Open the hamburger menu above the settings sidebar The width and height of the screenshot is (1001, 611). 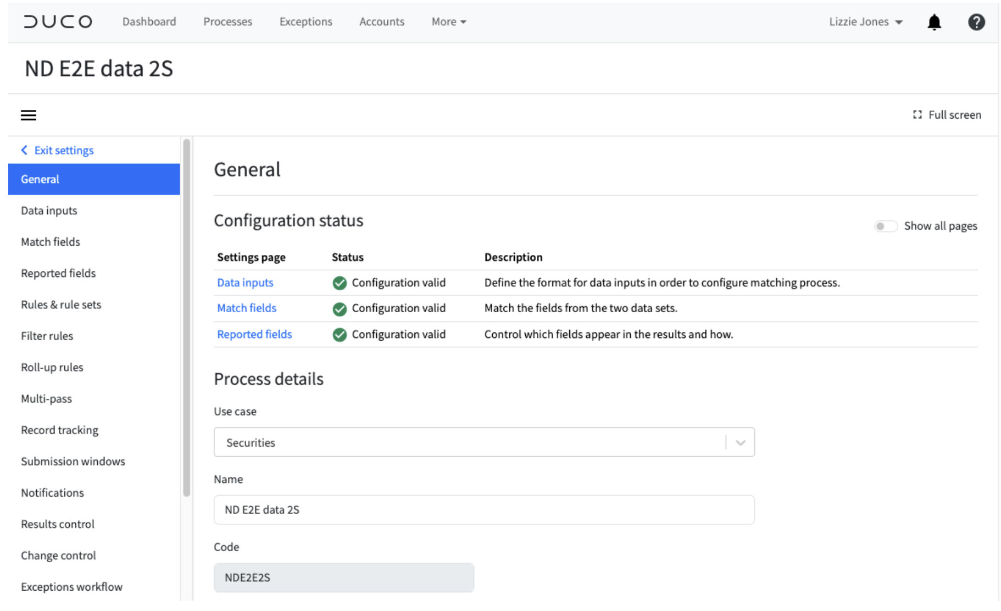pyautogui.click(x=28, y=115)
